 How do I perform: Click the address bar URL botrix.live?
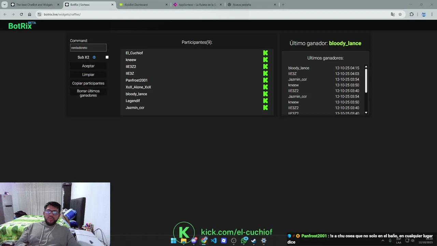coord(62,14)
